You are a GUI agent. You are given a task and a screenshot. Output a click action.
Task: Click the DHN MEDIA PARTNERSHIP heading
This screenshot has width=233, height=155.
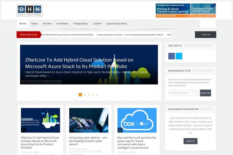184,109
